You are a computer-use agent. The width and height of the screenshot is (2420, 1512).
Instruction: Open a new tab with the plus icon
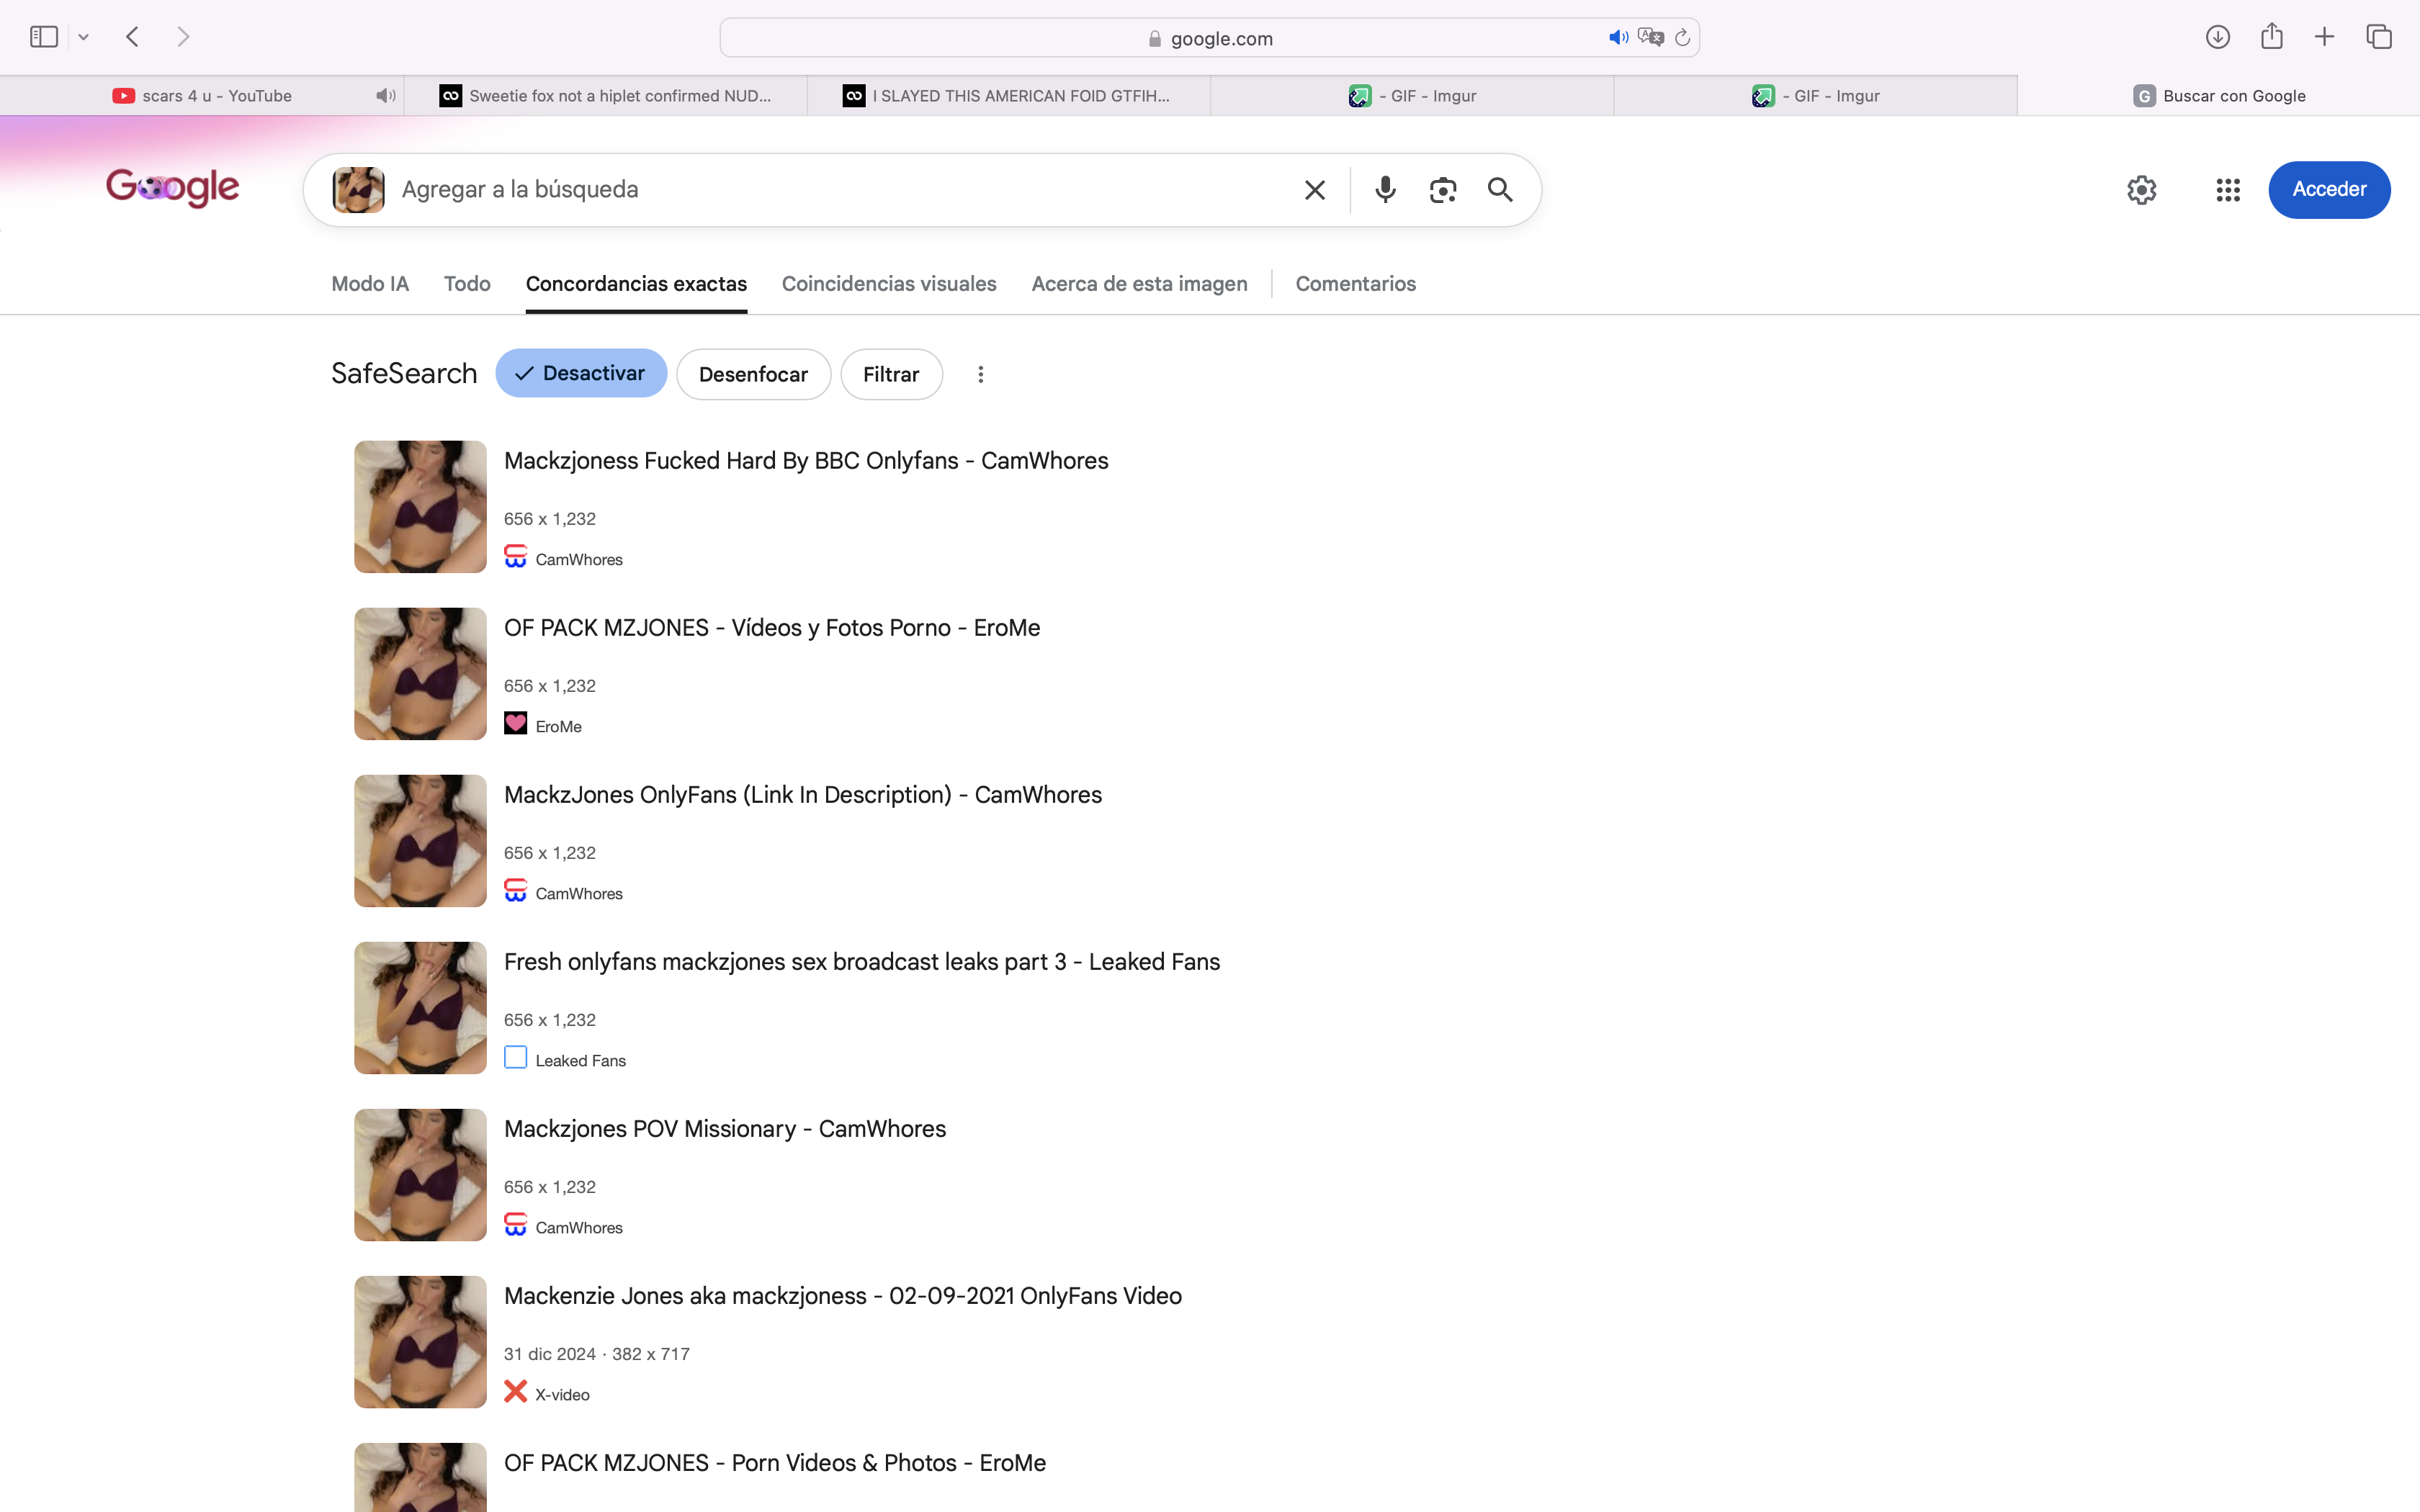(2324, 37)
